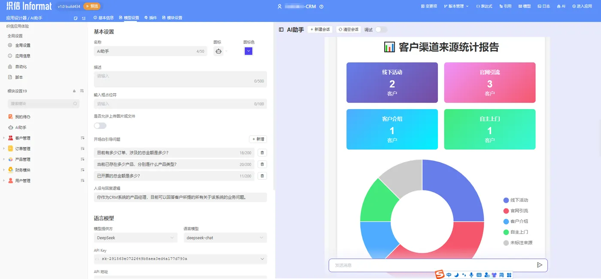Expand the 产品管理 tree node
This screenshot has height=279, width=601.
tap(4, 159)
